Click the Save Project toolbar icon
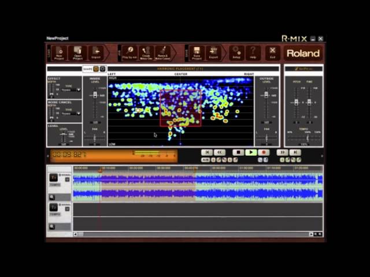The width and height of the screenshot is (370, 277). (x=197, y=53)
